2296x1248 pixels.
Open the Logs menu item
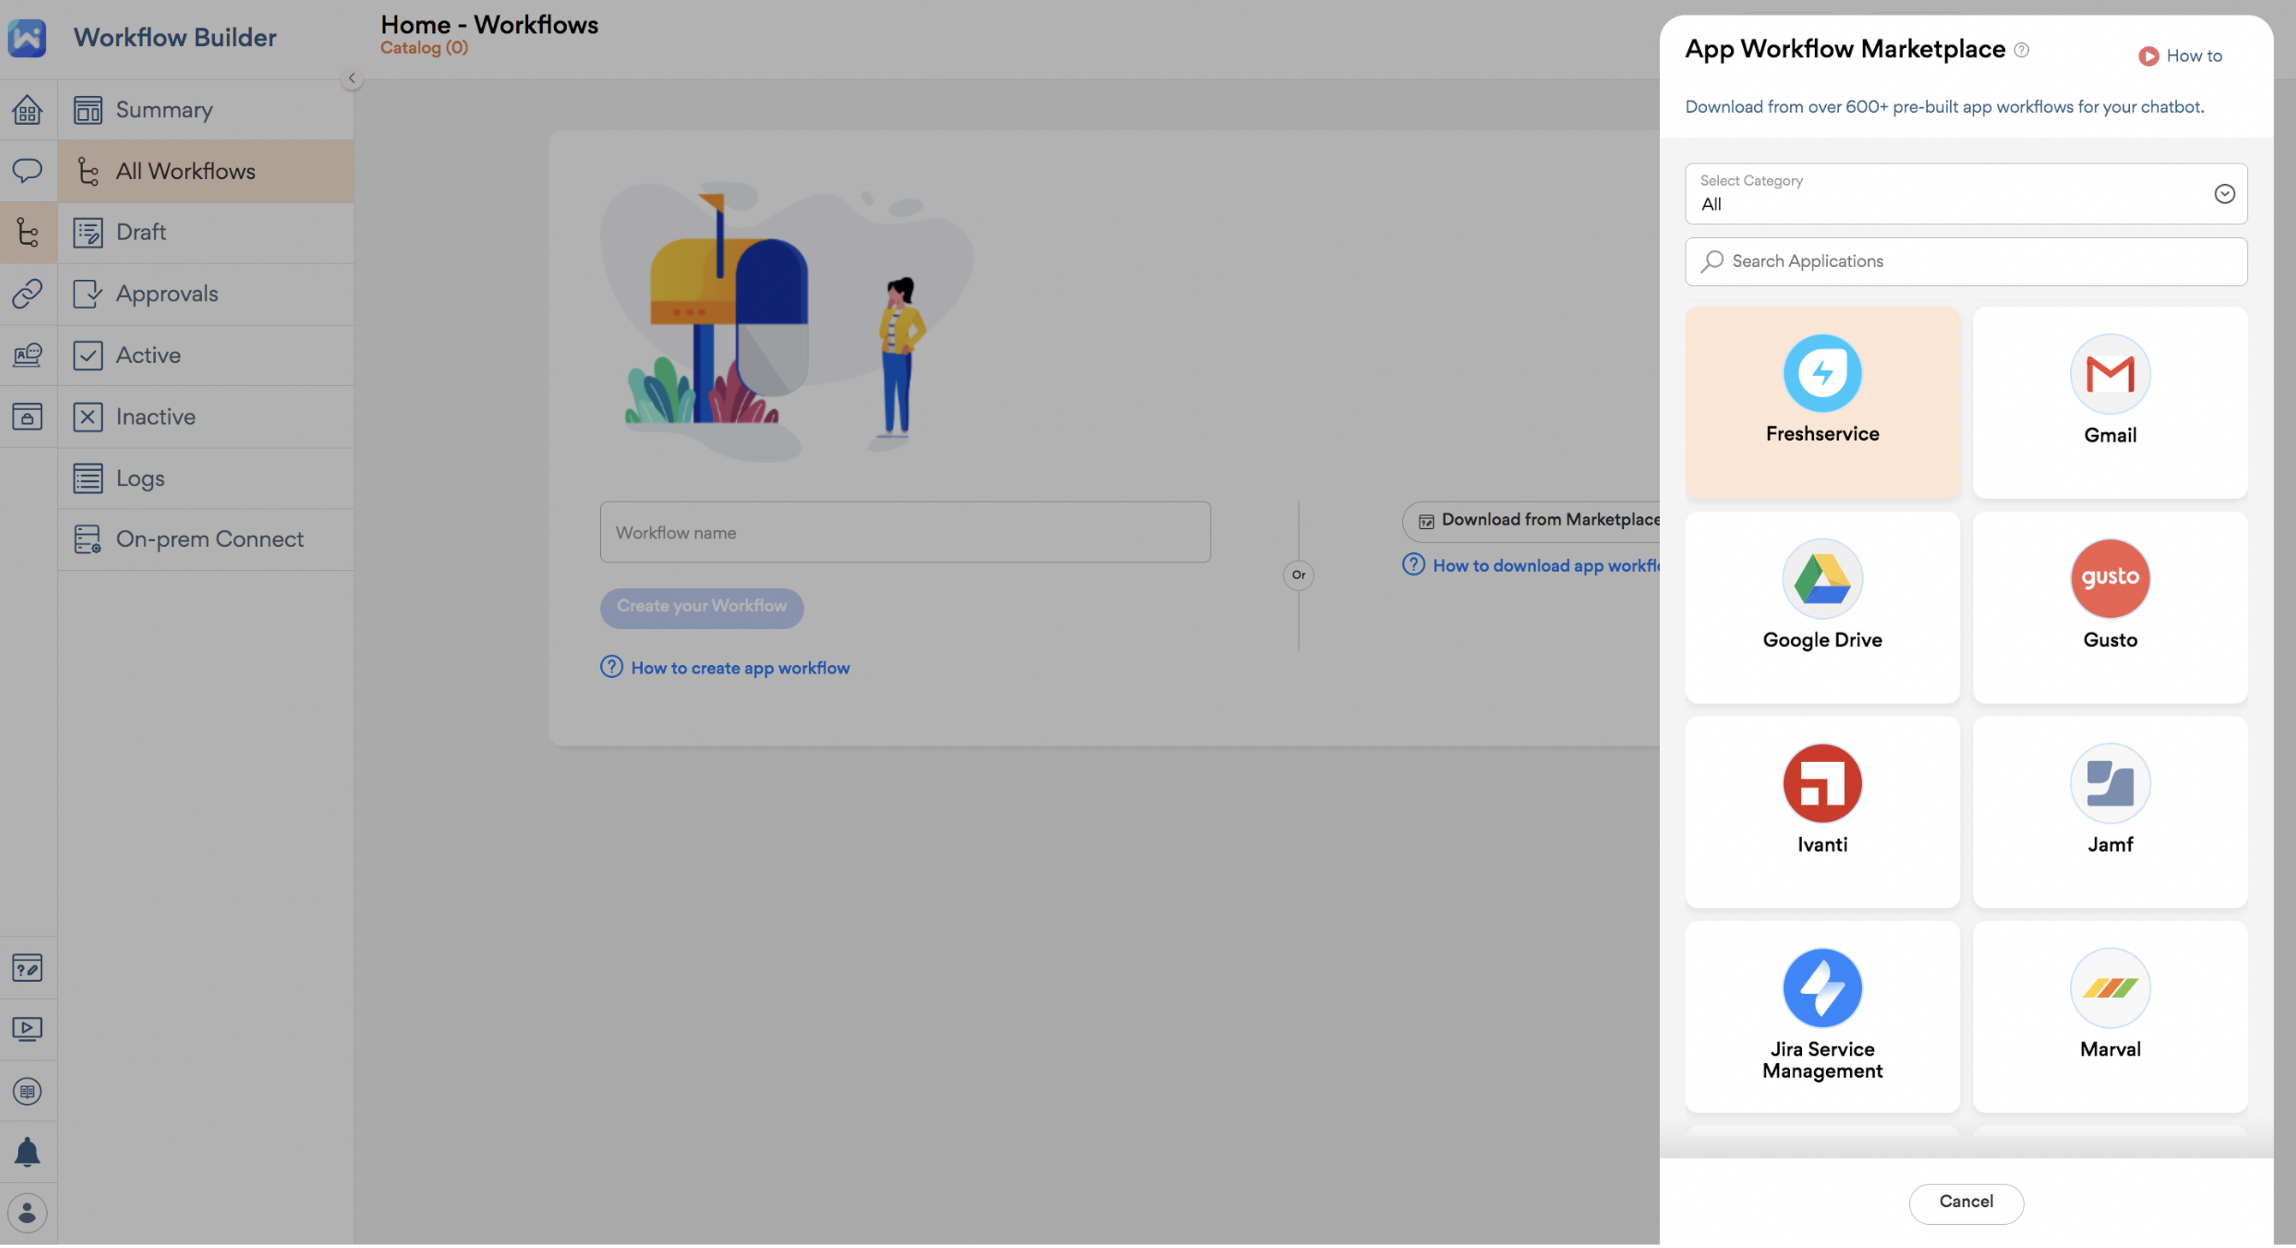tap(140, 478)
